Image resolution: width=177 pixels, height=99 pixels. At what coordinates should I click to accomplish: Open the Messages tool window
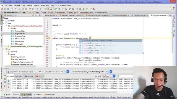pos(49,95)
